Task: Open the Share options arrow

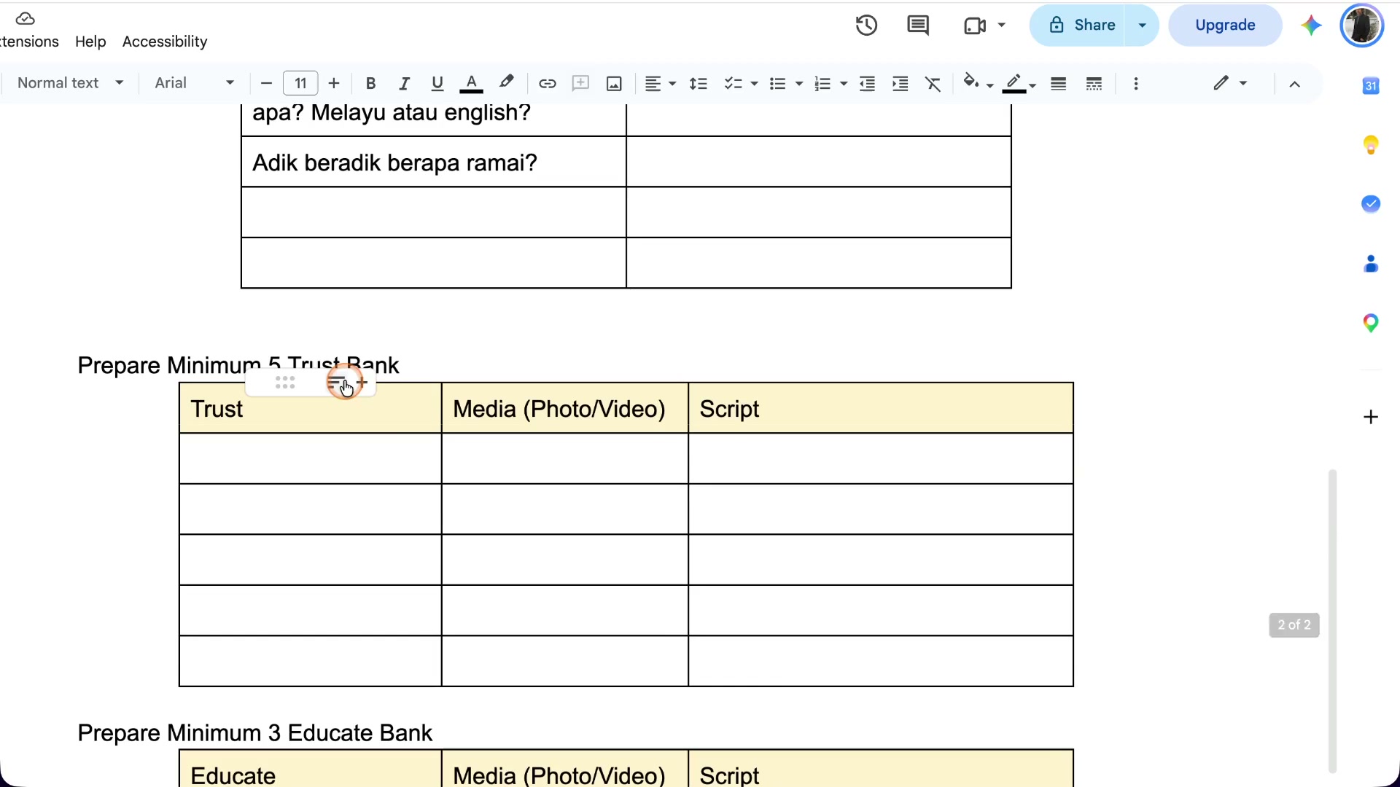Action: [x=1142, y=26]
